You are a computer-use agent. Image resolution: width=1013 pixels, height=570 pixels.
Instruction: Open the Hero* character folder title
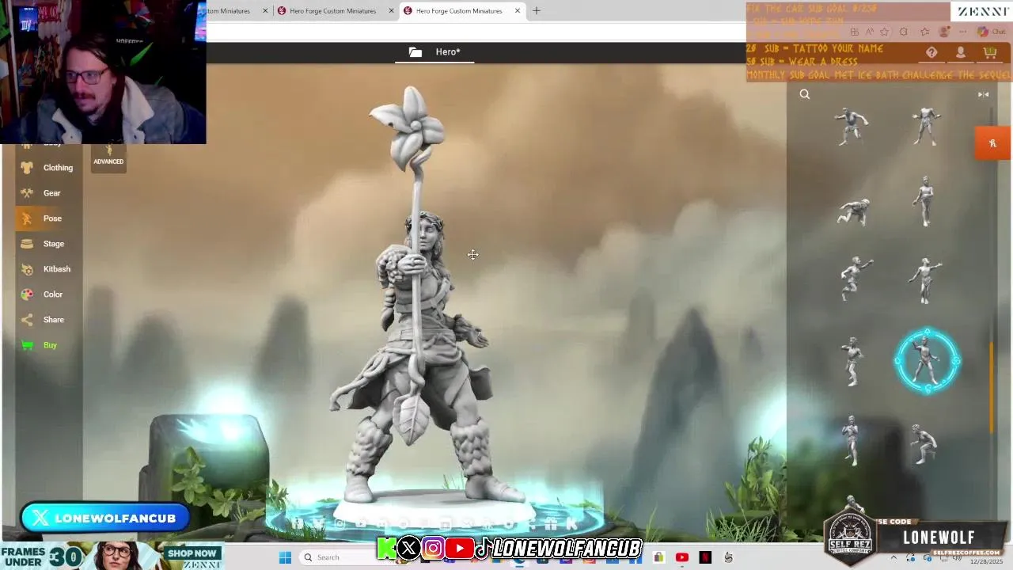[435, 52]
